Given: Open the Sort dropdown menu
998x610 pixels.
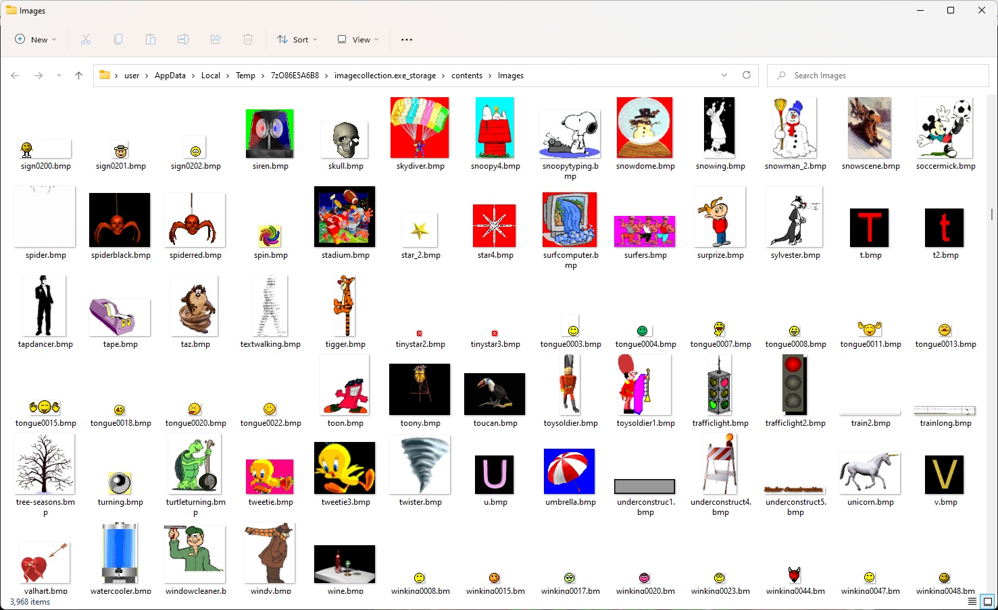Looking at the screenshot, I should [x=297, y=39].
